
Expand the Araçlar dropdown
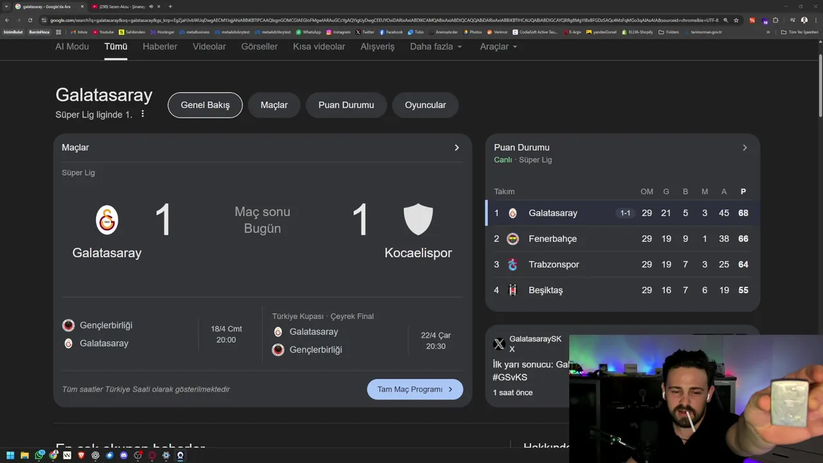[x=498, y=46]
